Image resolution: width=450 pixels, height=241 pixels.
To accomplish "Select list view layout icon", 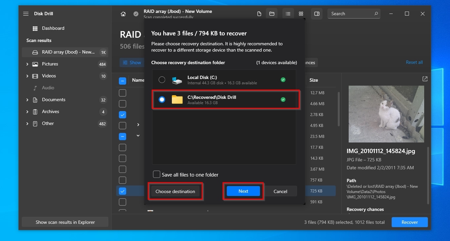I will (288, 14).
